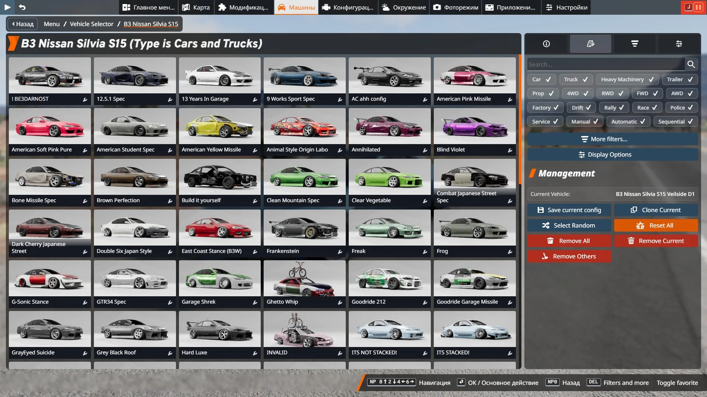Open Главное меню tab
The image size is (707, 397).
[x=148, y=7]
